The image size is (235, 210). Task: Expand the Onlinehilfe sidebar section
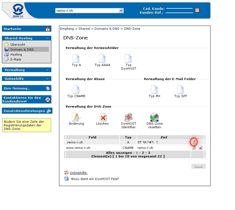(47, 79)
